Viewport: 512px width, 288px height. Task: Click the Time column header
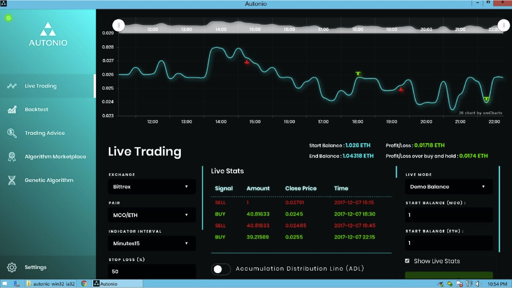coord(341,188)
